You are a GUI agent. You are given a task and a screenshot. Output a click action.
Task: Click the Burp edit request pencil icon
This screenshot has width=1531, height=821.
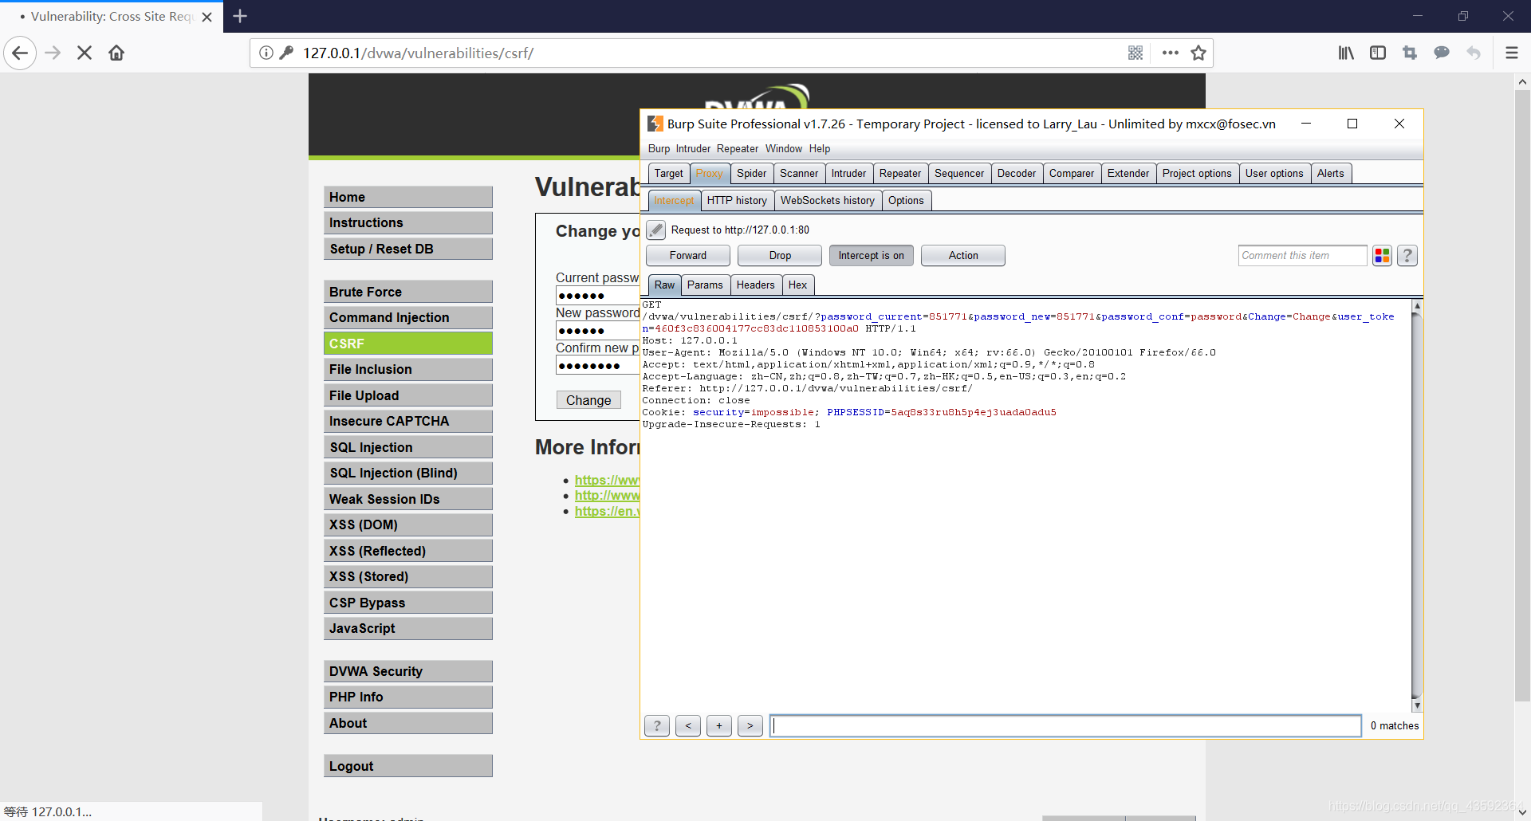pyautogui.click(x=655, y=230)
